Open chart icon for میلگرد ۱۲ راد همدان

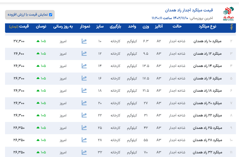coord(84,53)
